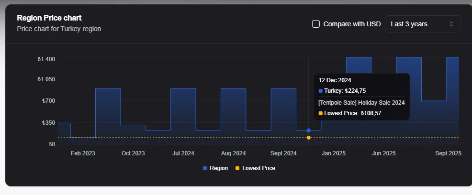
Task: Hide the Region series via legend label
Action: (219, 168)
